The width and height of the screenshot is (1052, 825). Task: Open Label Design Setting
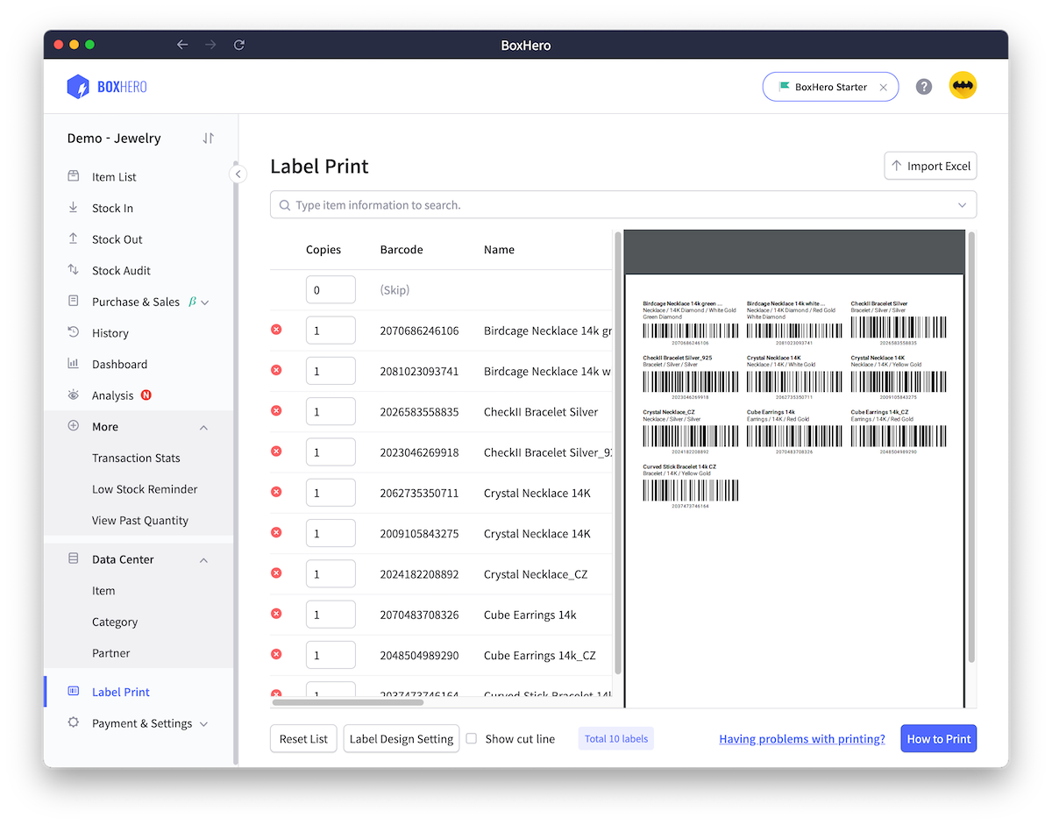click(x=402, y=739)
